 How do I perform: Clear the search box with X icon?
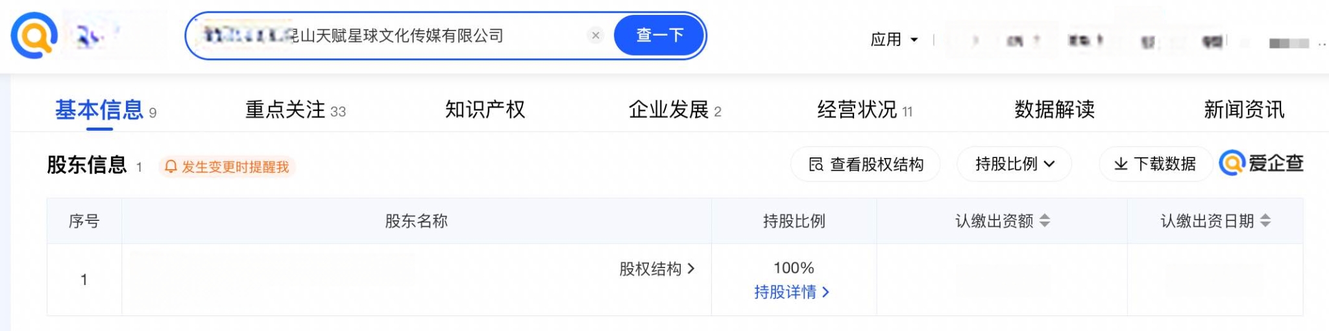(595, 36)
